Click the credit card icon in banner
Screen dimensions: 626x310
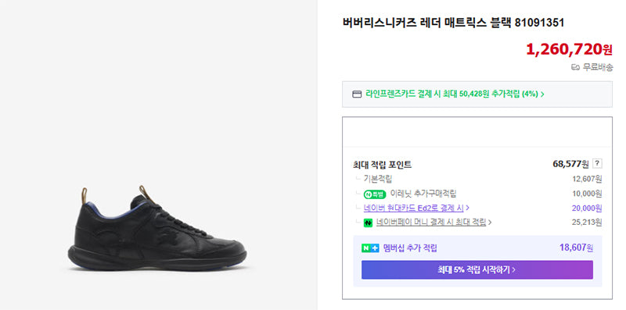[x=357, y=94]
